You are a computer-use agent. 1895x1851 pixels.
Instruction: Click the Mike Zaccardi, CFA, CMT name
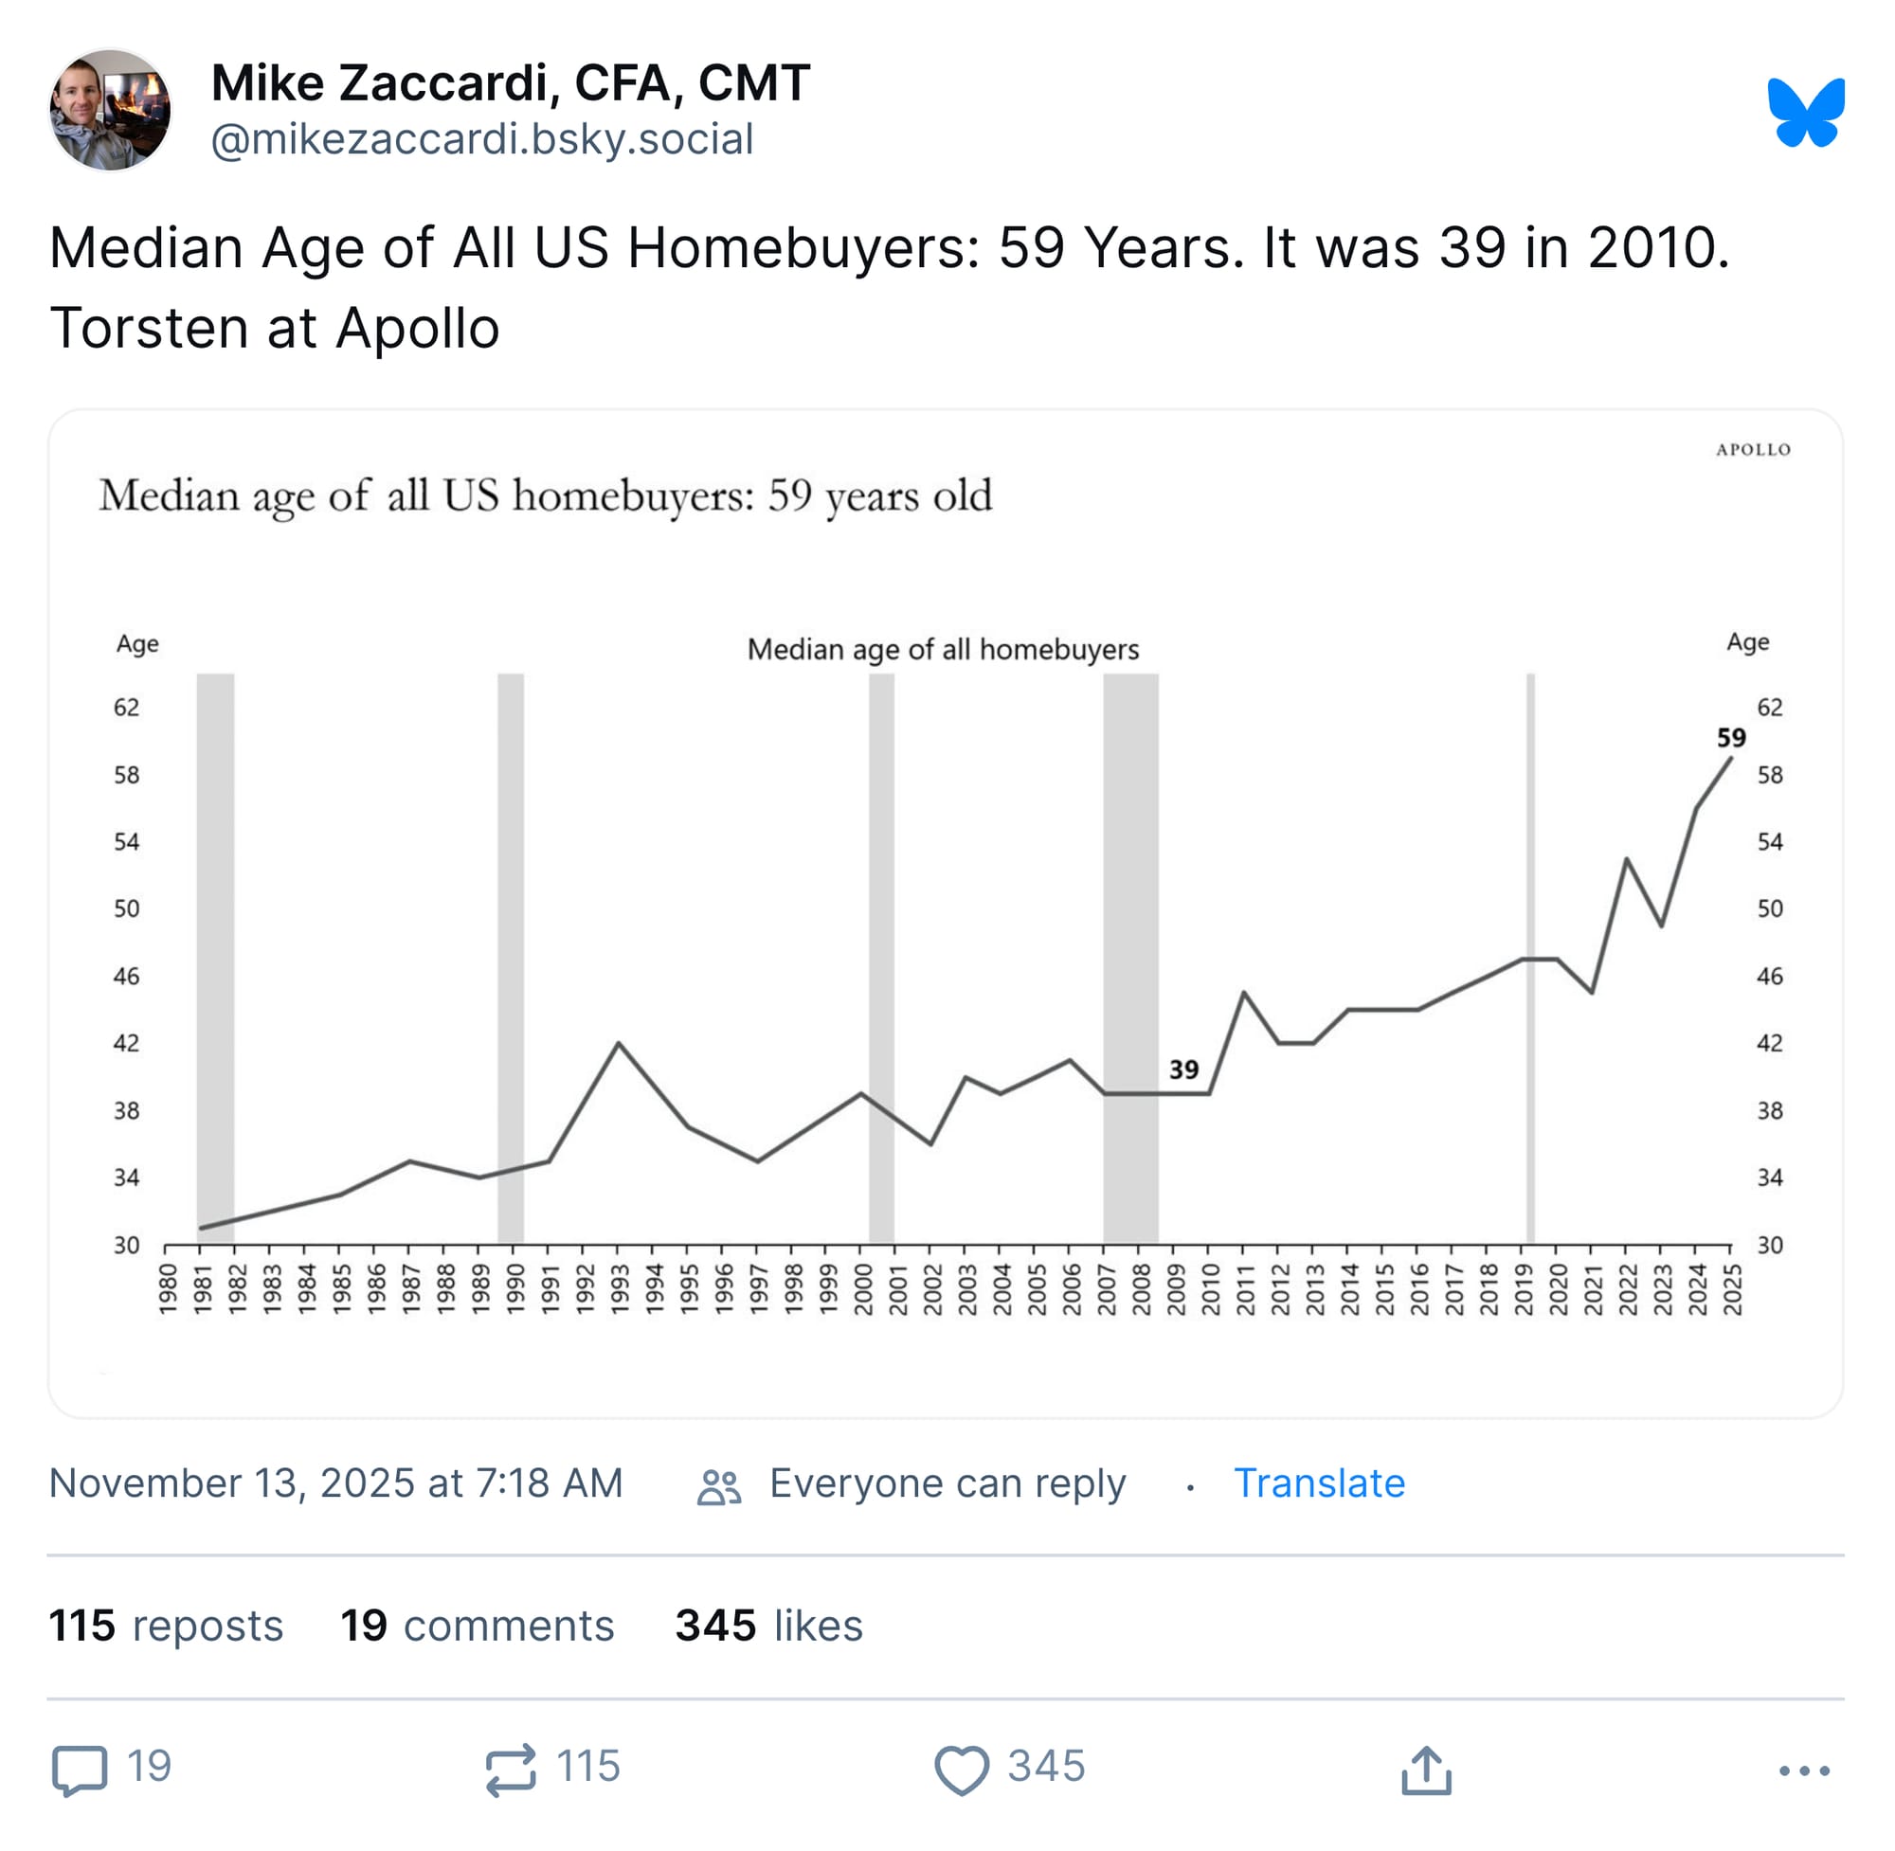511,82
